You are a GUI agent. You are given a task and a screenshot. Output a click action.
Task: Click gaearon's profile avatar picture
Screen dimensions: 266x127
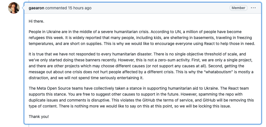click(x=14, y=8)
